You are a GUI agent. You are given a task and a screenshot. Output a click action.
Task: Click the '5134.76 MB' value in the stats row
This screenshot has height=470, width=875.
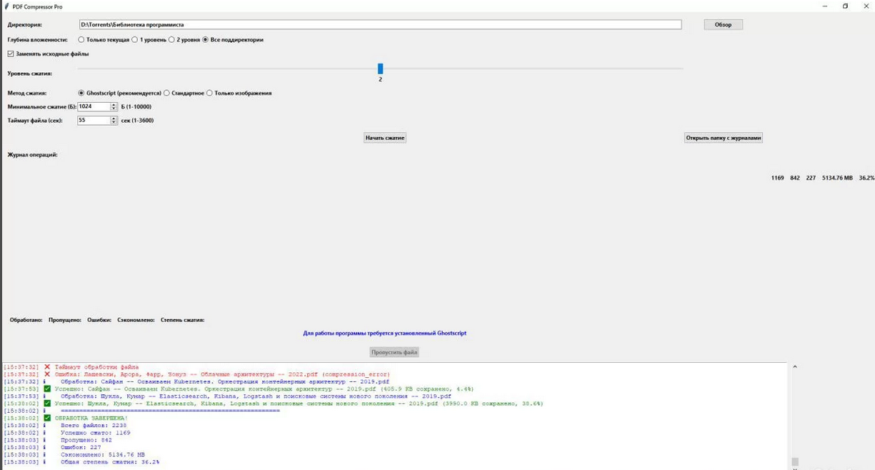[837, 178]
